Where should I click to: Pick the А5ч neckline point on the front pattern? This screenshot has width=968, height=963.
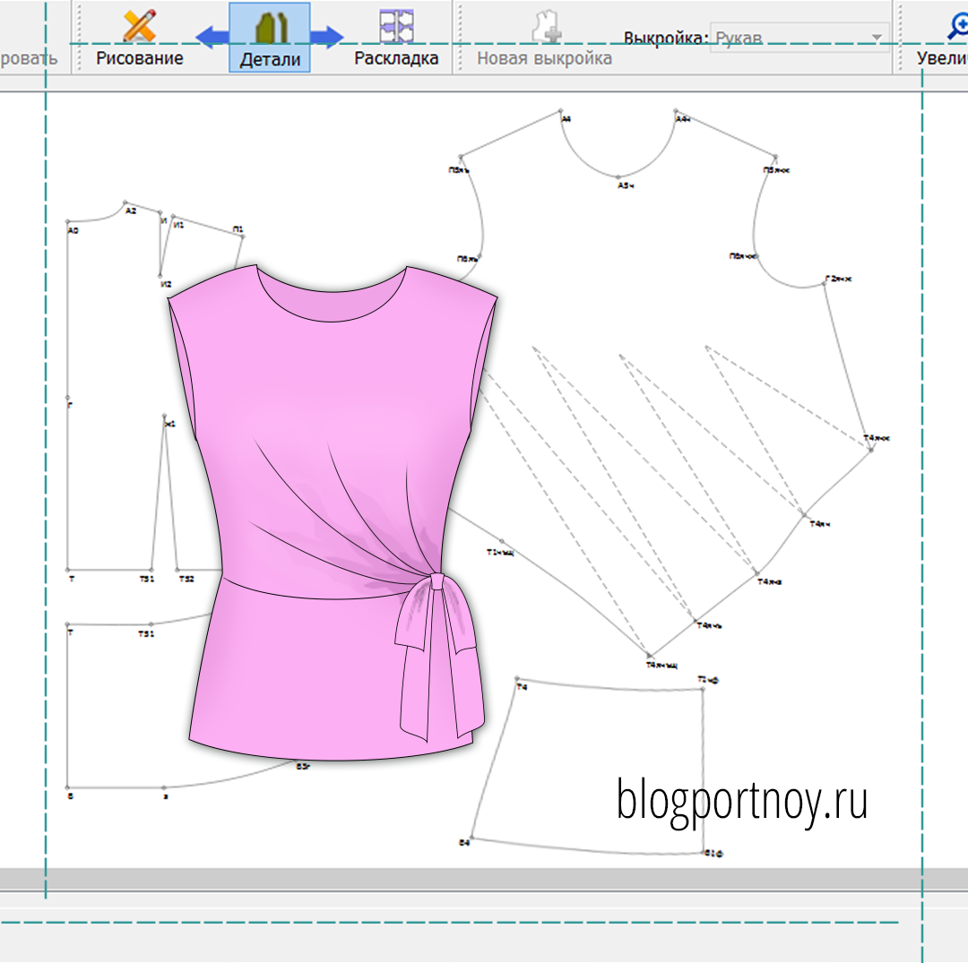[x=618, y=176]
